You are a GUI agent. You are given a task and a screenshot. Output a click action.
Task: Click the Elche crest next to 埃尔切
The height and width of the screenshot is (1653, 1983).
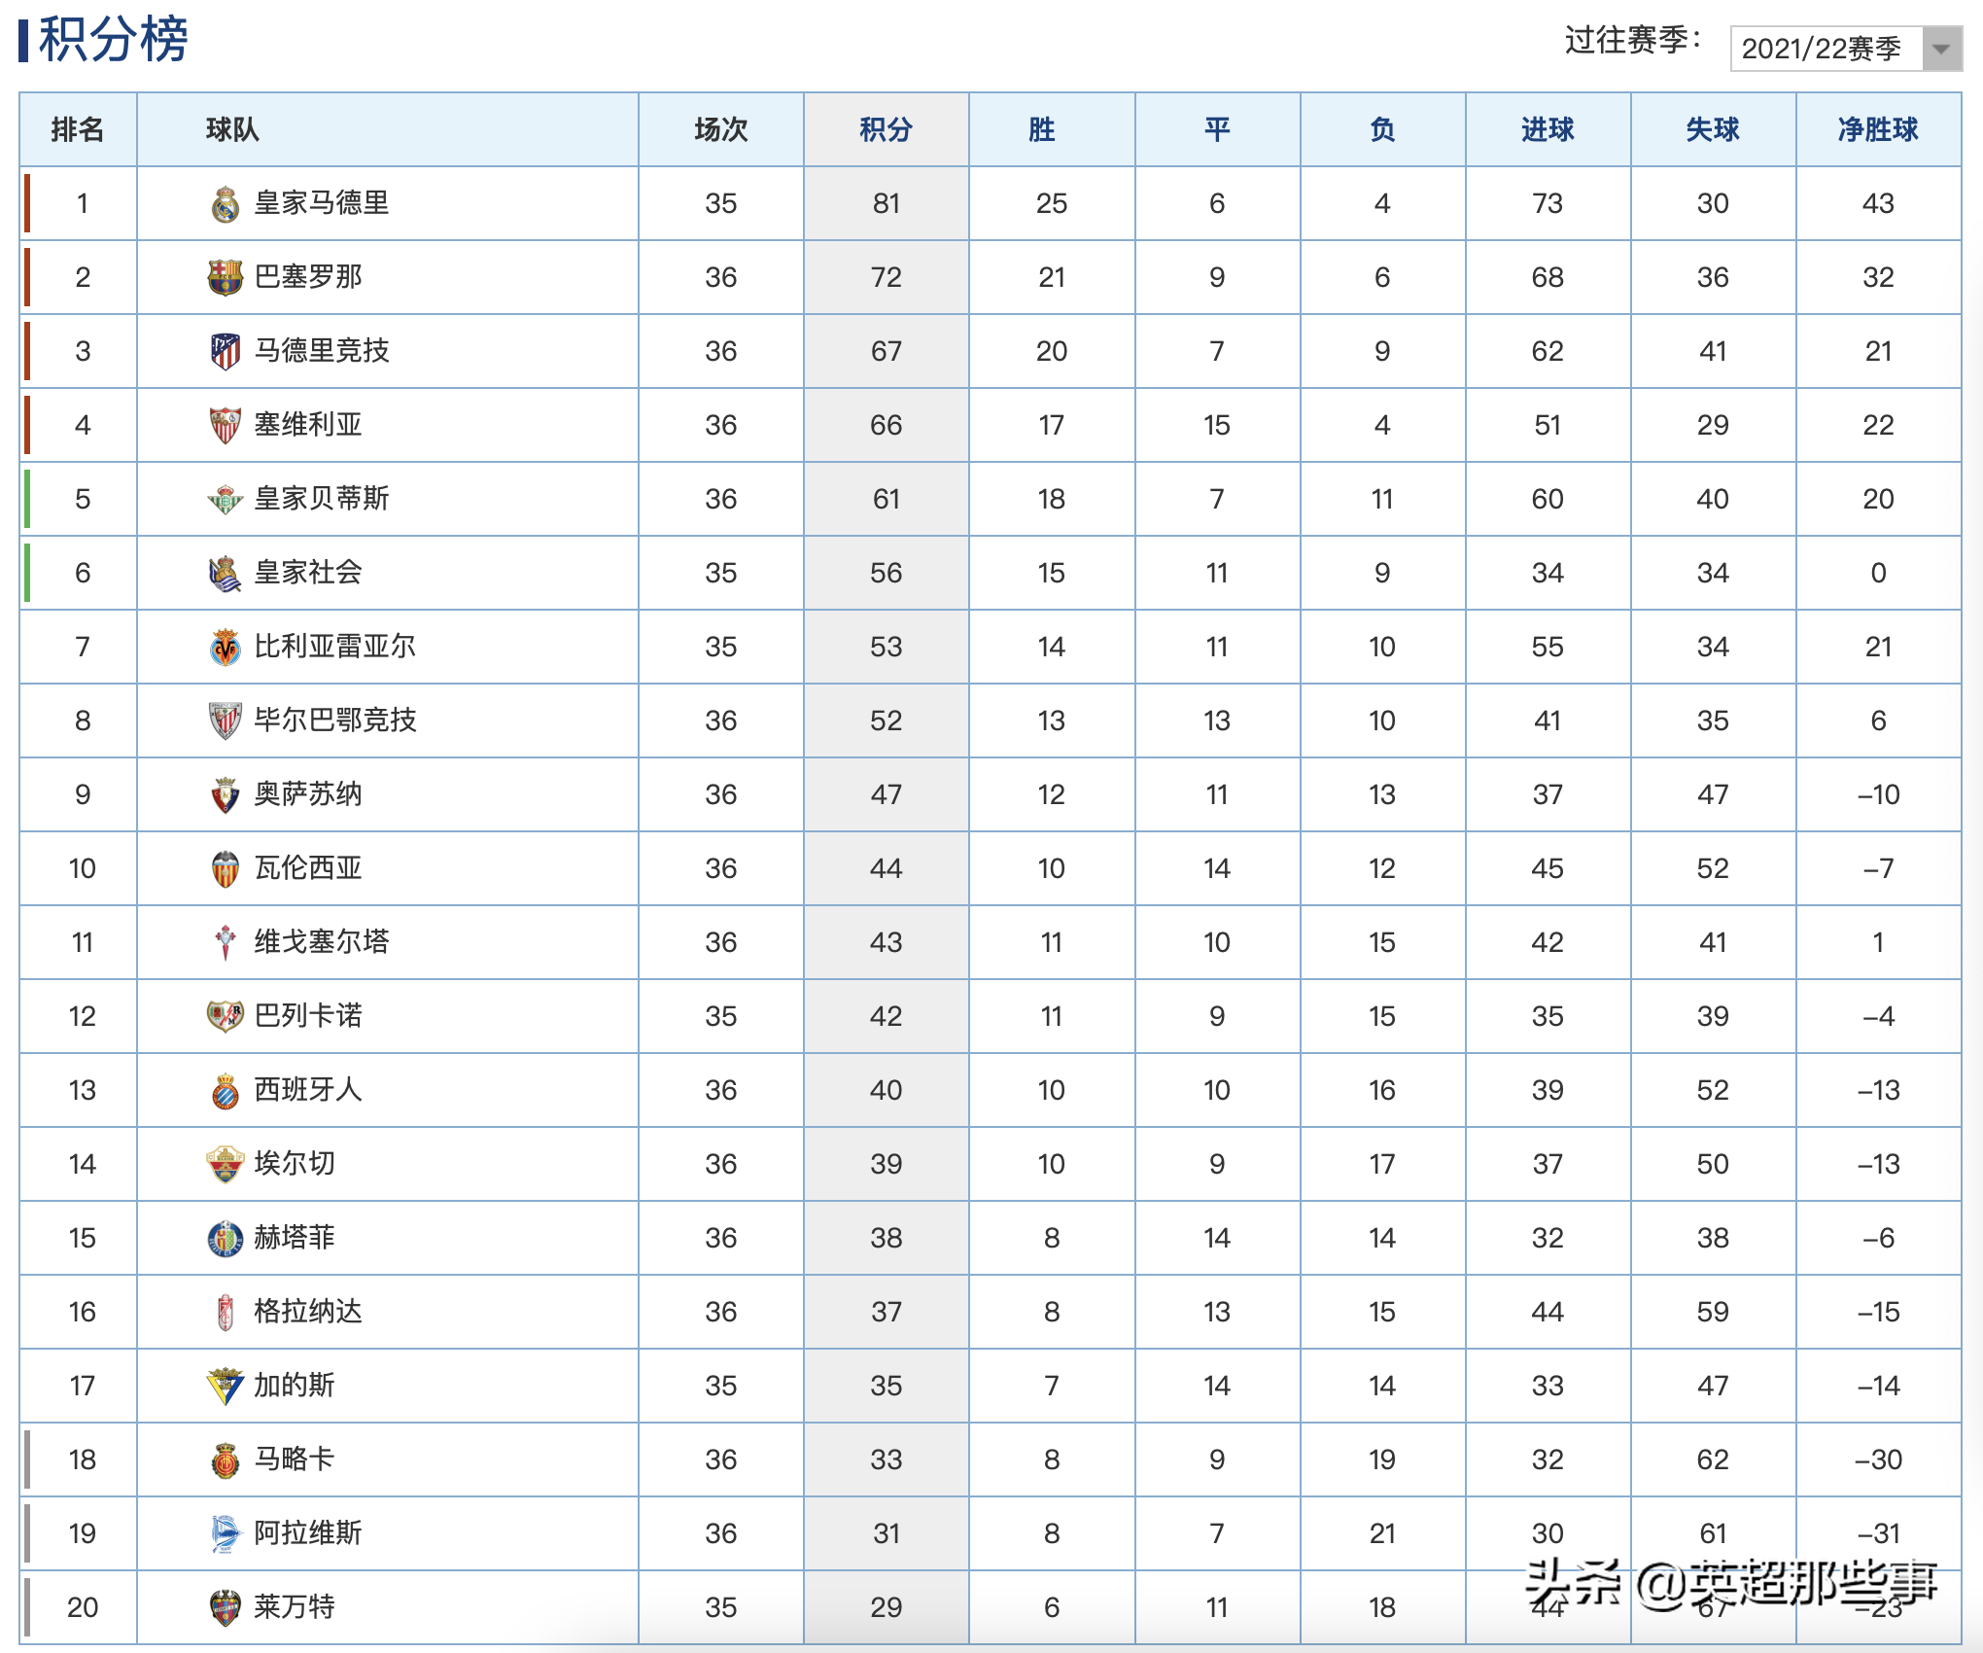click(226, 1165)
